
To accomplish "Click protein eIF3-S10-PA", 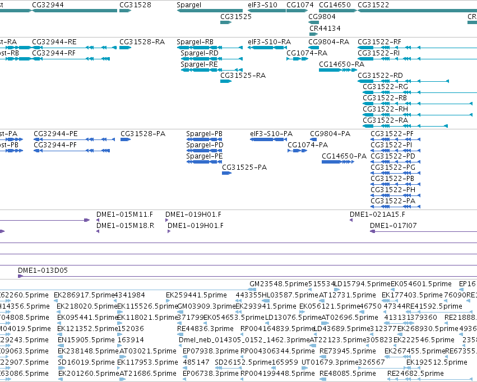I will coord(271,134).
